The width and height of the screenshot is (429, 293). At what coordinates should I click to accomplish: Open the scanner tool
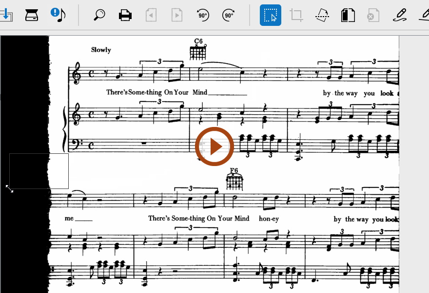(x=32, y=15)
